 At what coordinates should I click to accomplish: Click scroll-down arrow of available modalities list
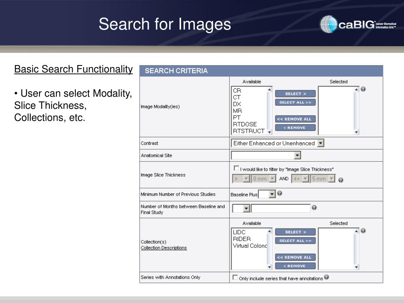tap(269, 132)
